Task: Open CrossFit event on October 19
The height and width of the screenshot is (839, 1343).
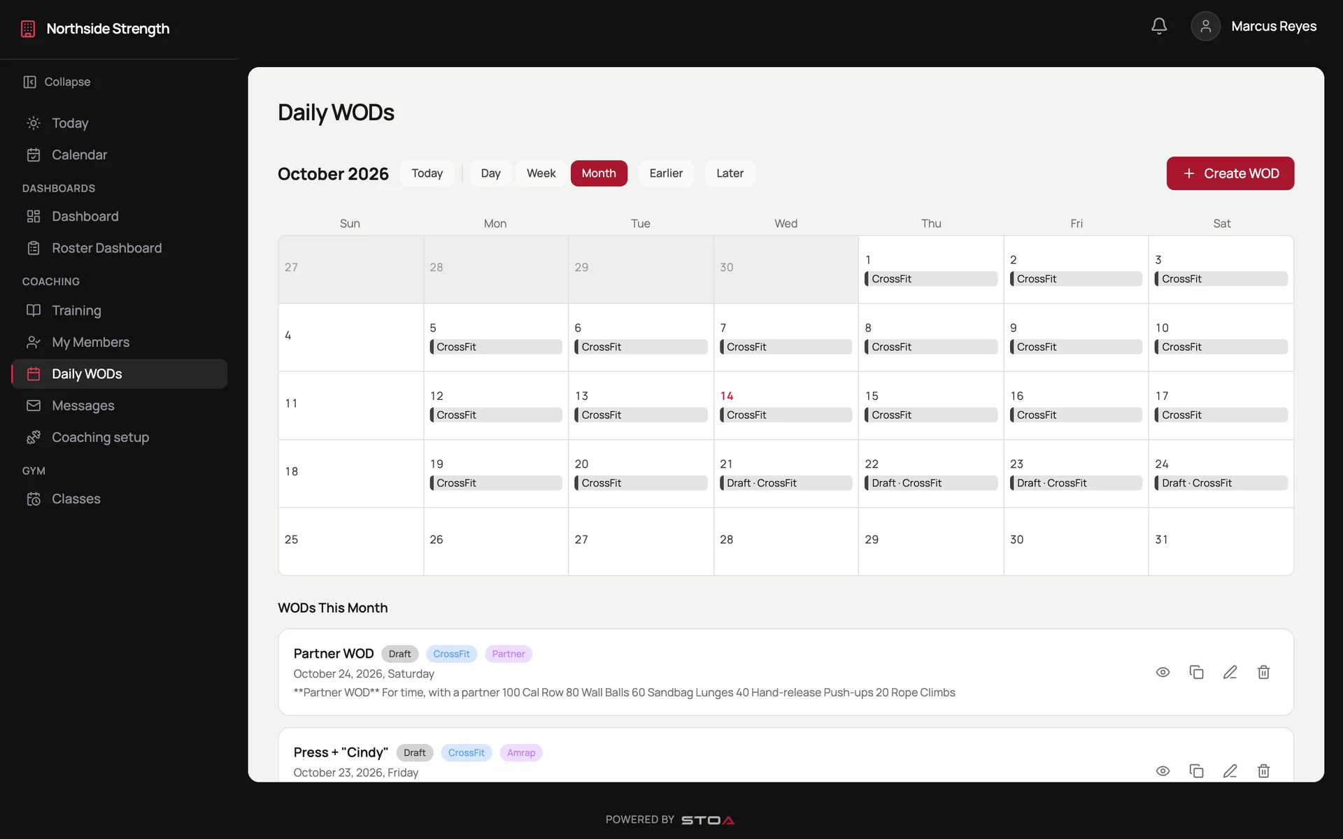Action: [496, 483]
